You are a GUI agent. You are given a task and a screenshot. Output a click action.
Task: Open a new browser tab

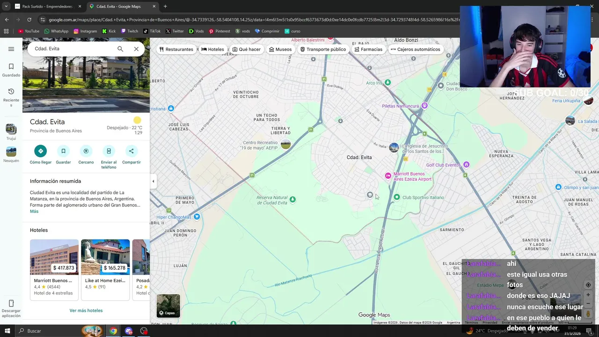pos(165,7)
